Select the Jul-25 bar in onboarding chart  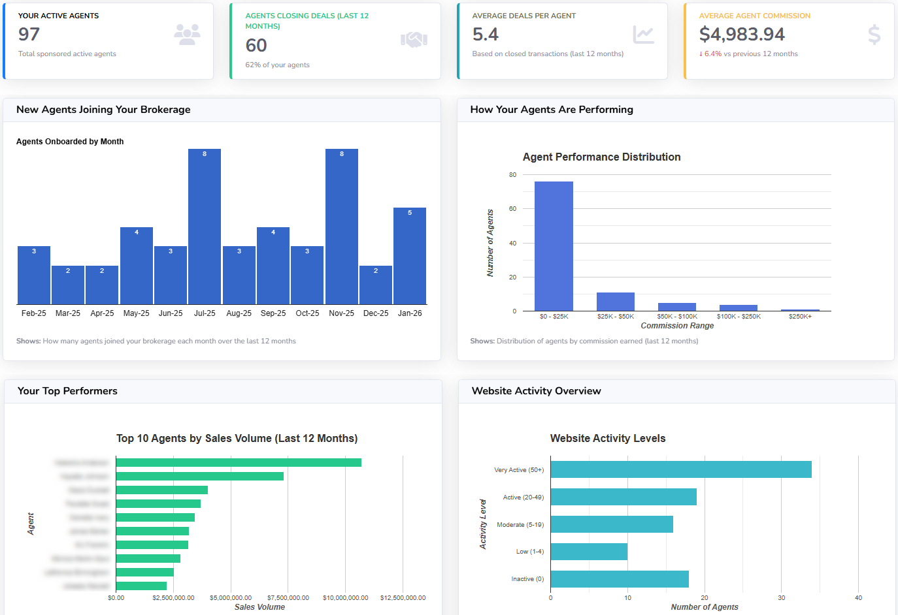coord(205,229)
